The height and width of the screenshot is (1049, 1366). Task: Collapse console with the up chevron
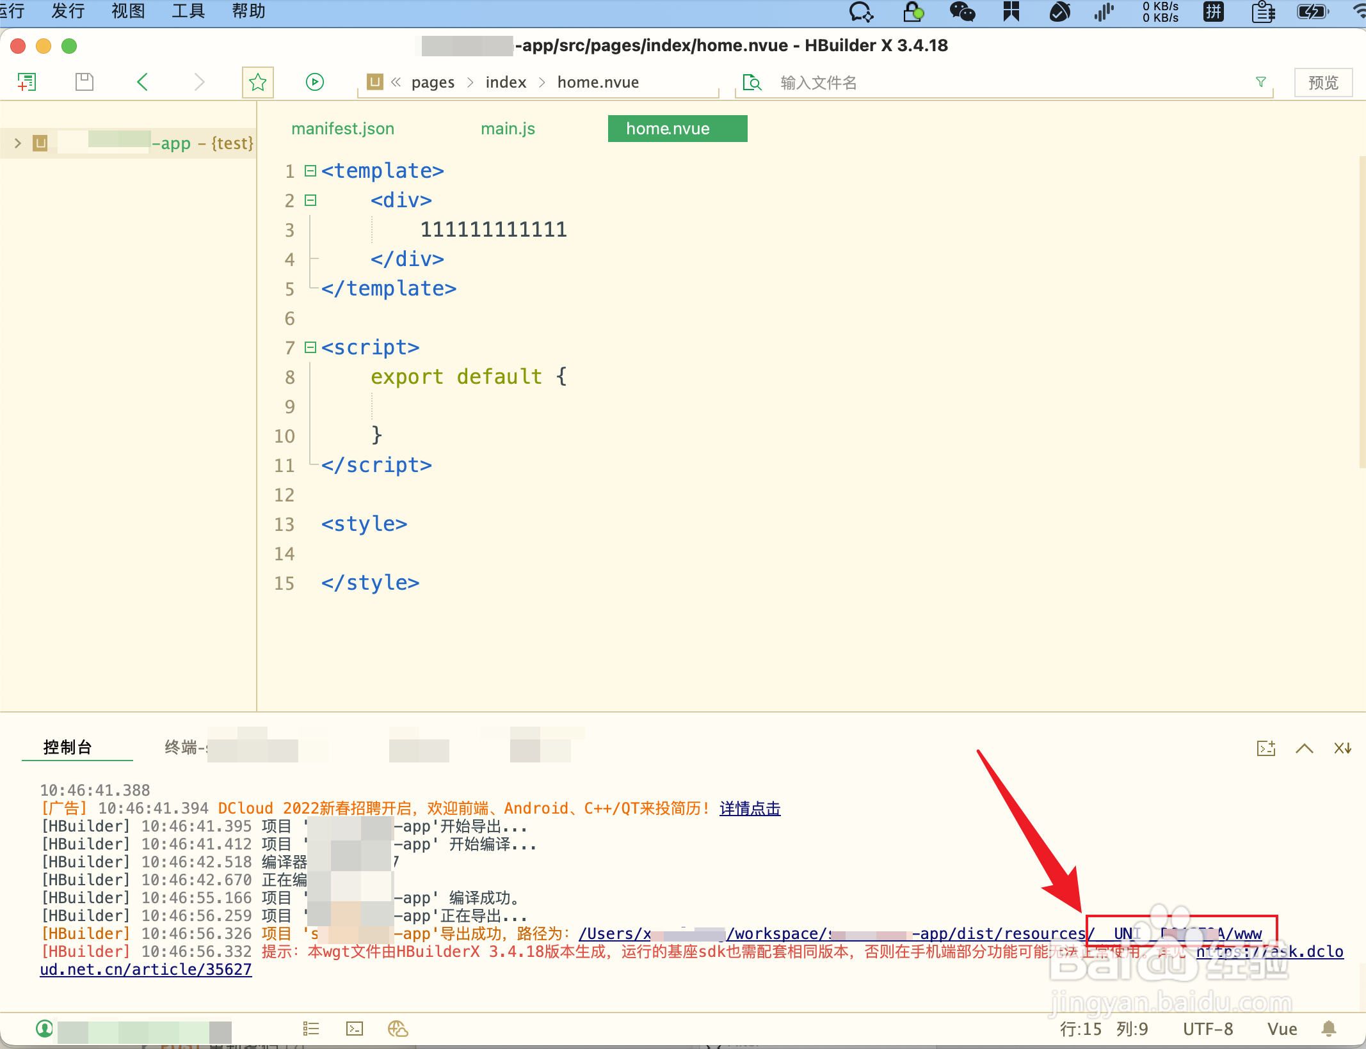point(1305,748)
